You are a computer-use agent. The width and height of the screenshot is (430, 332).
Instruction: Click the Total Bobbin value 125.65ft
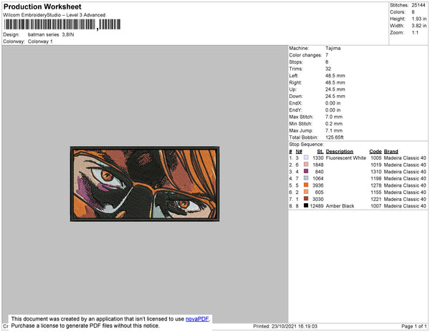point(335,137)
